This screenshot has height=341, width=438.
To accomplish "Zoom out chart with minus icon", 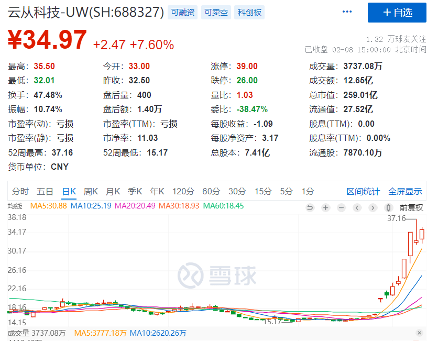I will click(341, 208).
